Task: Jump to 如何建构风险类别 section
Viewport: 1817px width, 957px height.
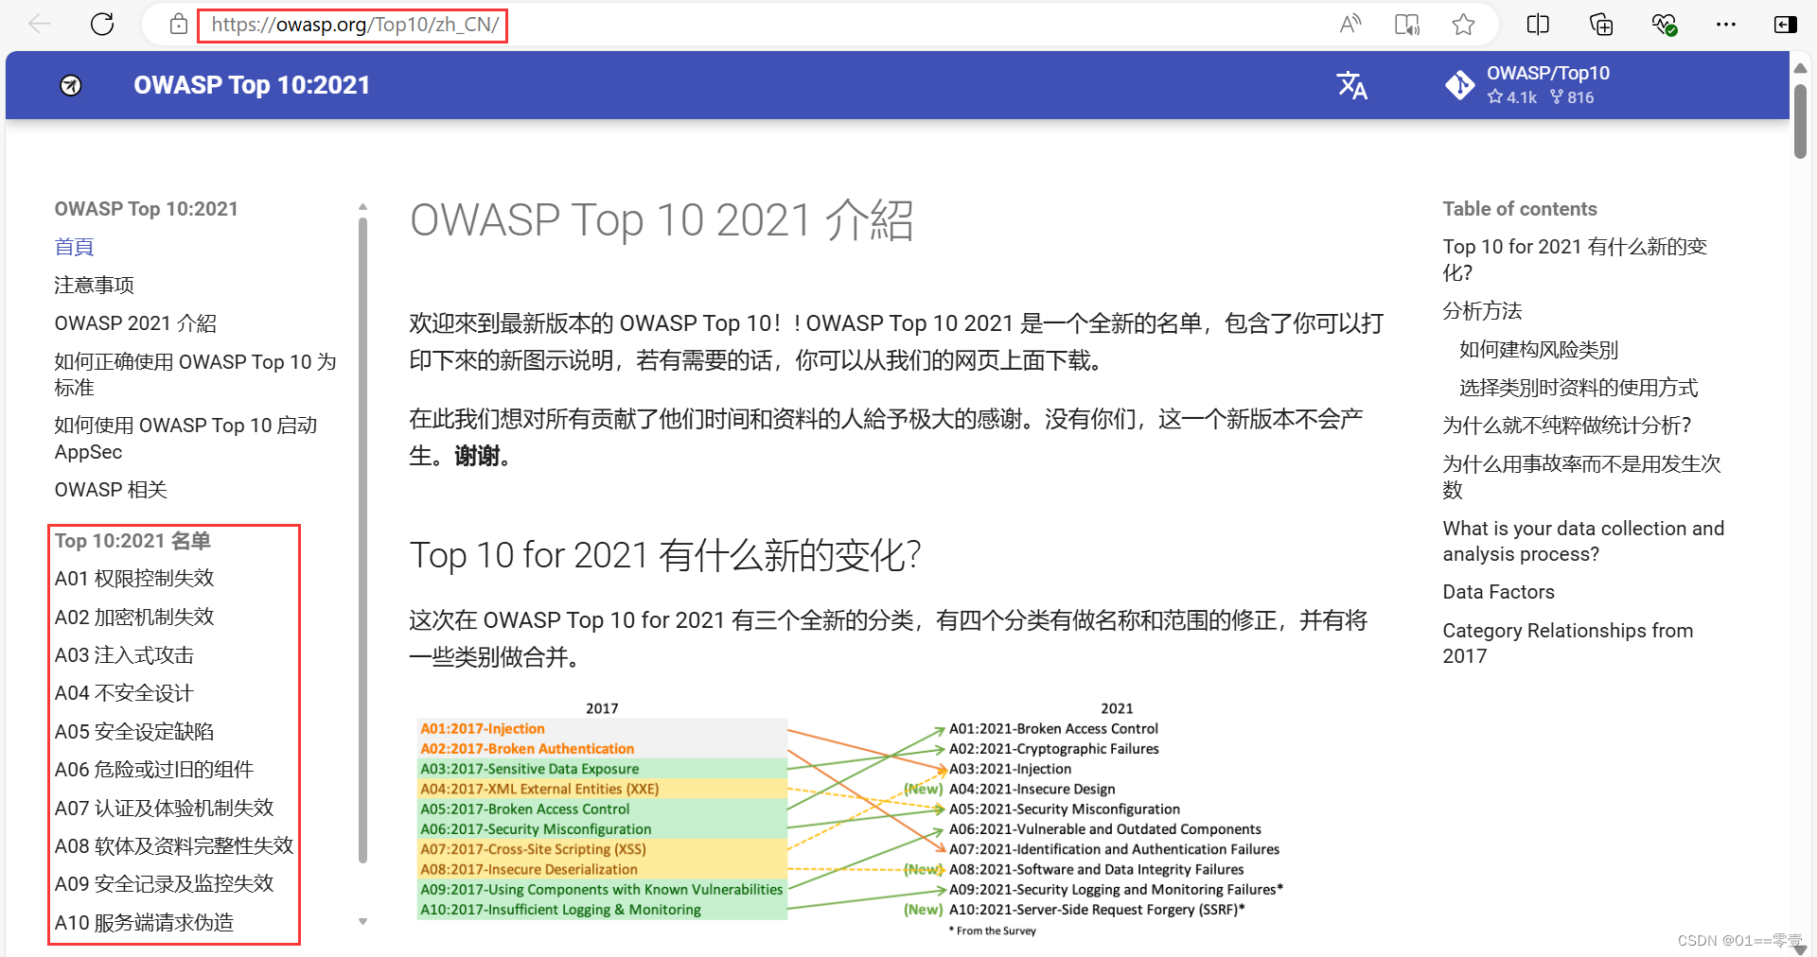Action: click(1539, 350)
